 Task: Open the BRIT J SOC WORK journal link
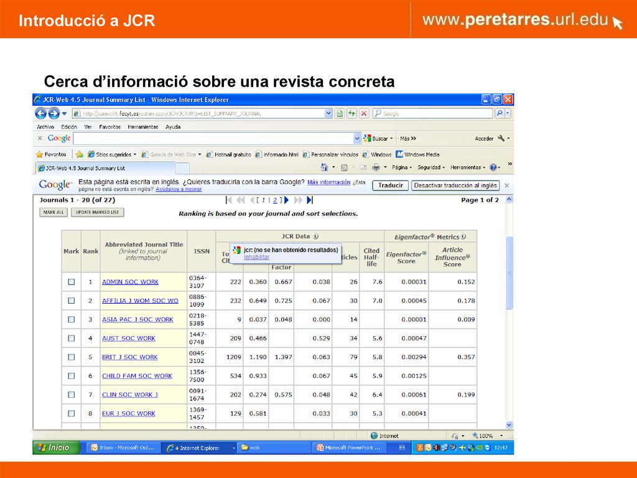point(129,357)
